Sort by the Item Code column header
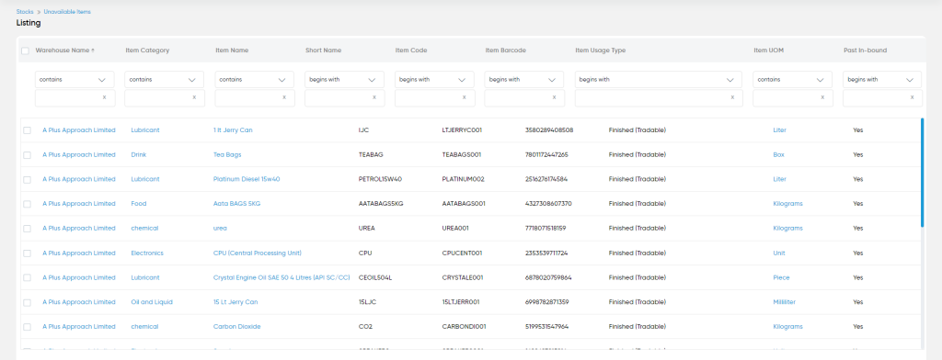This screenshot has height=360, width=942. pyautogui.click(x=411, y=51)
